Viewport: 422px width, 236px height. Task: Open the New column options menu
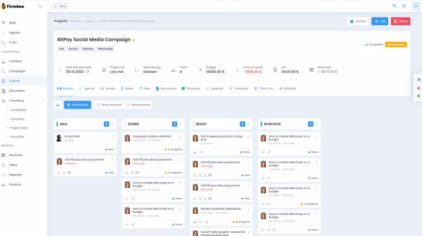[x=113, y=124]
